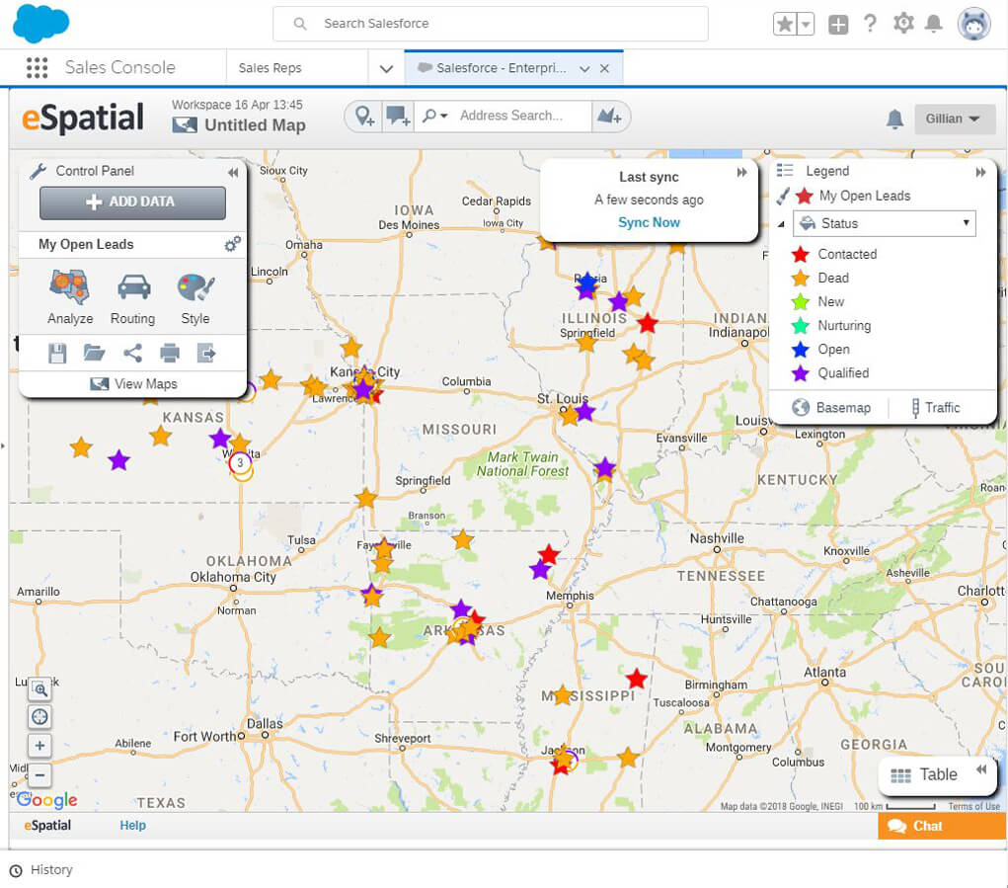The width and height of the screenshot is (1008, 888).
Task: Zoom in on the map
Action: pos(39,746)
